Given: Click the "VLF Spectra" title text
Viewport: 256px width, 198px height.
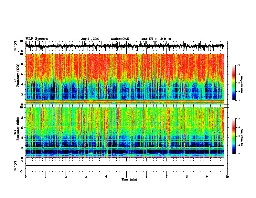Looking at the screenshot, I should 37,39.
